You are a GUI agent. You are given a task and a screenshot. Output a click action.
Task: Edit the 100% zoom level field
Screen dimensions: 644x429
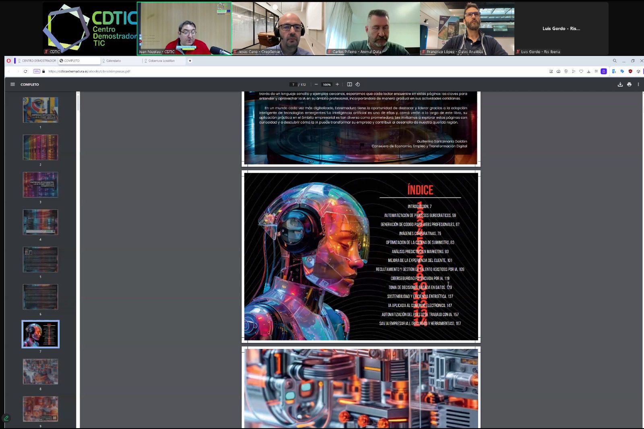326,85
